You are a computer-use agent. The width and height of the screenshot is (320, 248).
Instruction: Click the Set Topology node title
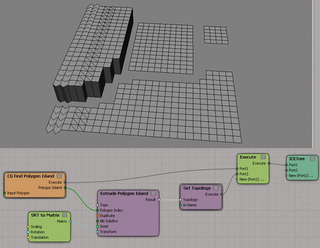click(196, 188)
